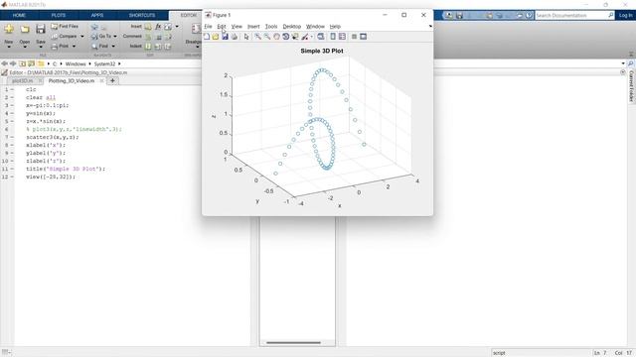
Task: Enable Rotate 3D tool
Action: pyautogui.click(x=285, y=37)
